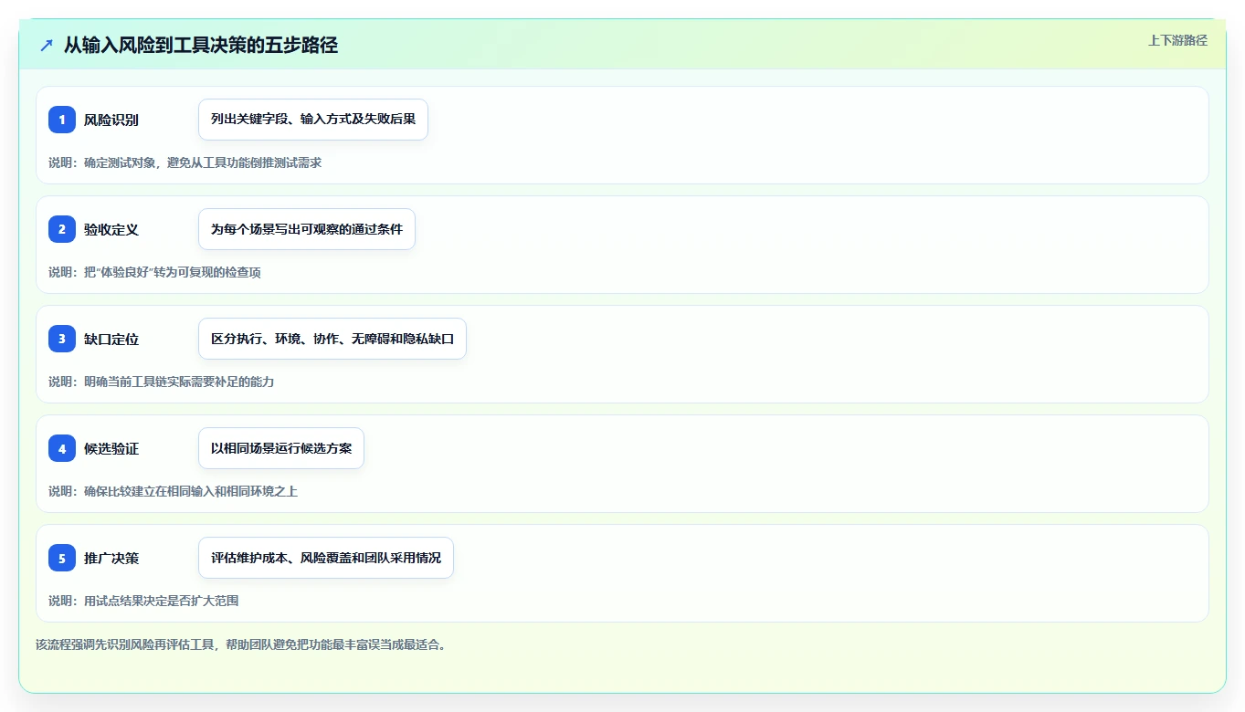
Task: Click the 候选验证 step label
Action: 111,448
